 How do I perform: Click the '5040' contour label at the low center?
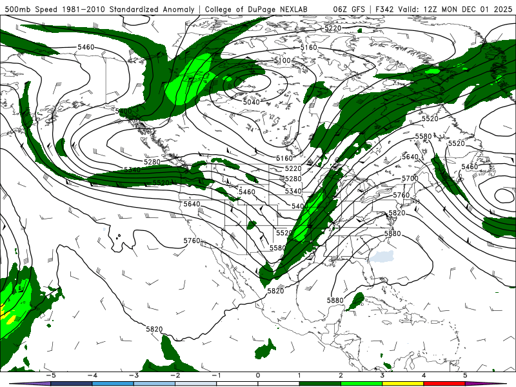(x=252, y=102)
